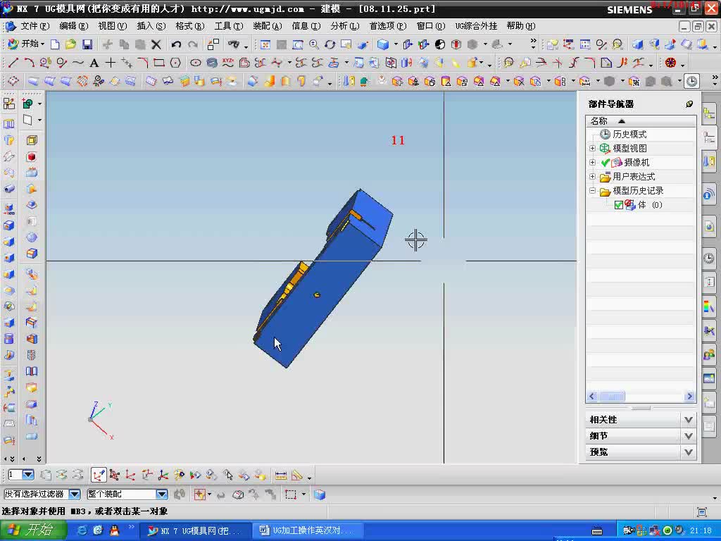
Task: Uncheck the 体 (0) body checkbox
Action: (618, 205)
